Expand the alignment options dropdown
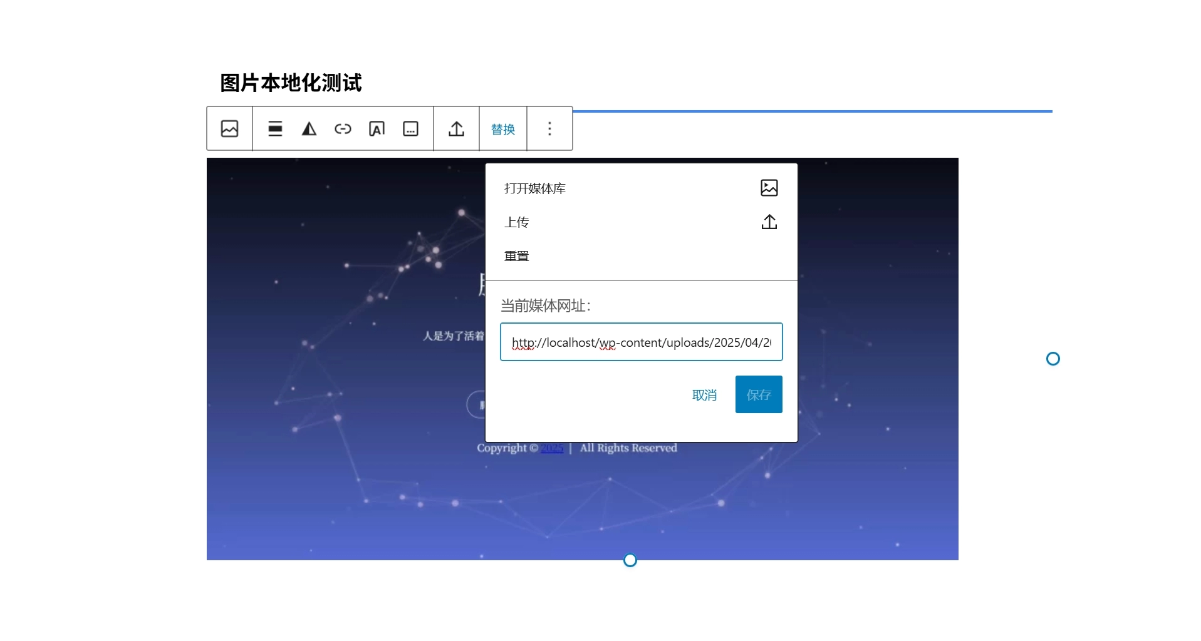The width and height of the screenshot is (1201, 641). click(x=276, y=128)
